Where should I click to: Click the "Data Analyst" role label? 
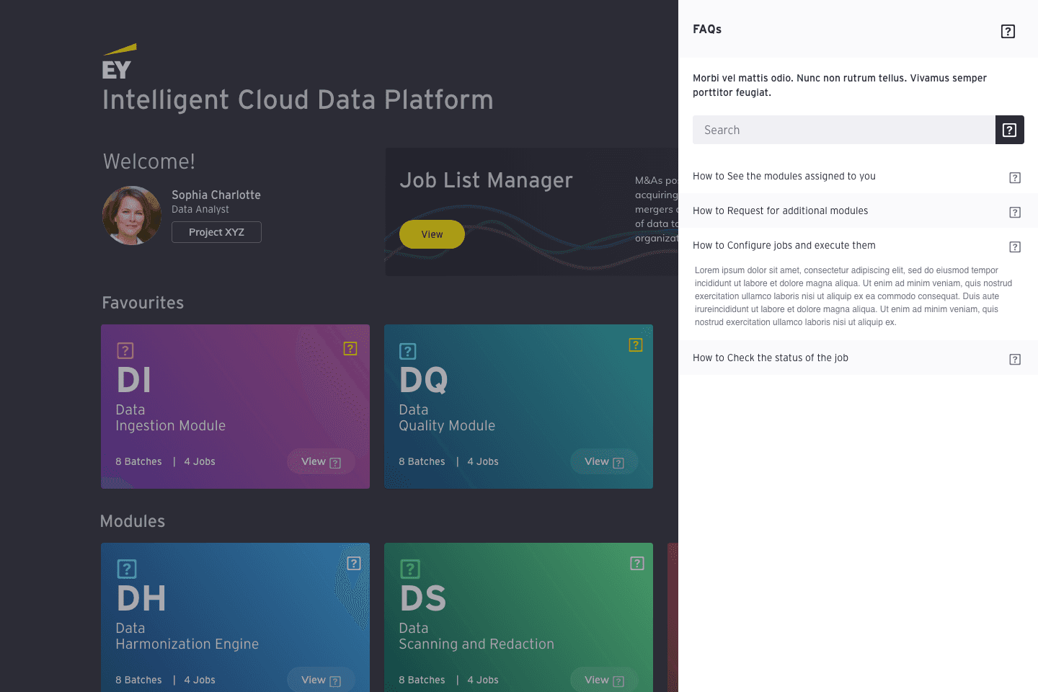[x=200, y=209]
